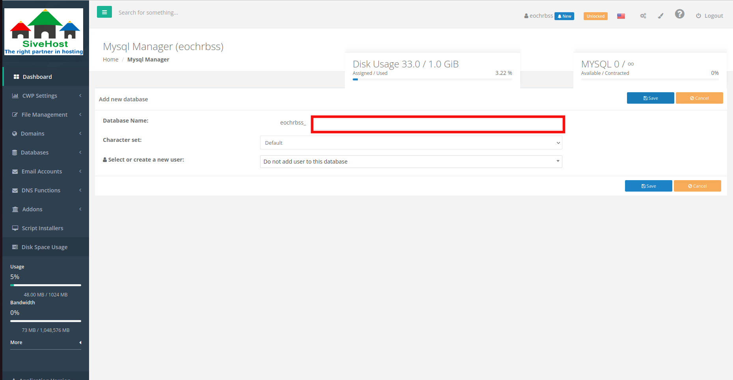The width and height of the screenshot is (733, 380).
Task: Expand the Domains menu
Action: [46, 133]
